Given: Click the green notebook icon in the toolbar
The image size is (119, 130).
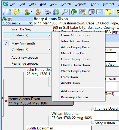Looking at the screenshot, I should [74, 12].
